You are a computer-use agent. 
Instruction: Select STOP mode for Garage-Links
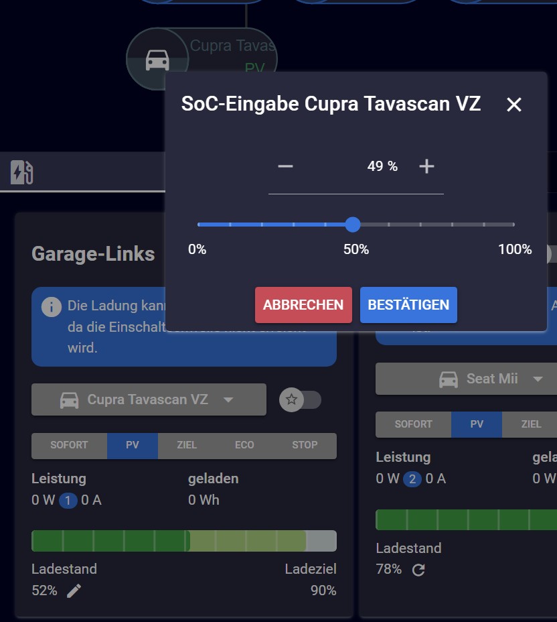(305, 445)
